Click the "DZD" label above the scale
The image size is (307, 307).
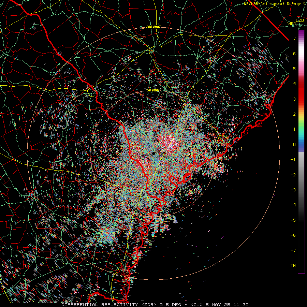click(299, 20)
